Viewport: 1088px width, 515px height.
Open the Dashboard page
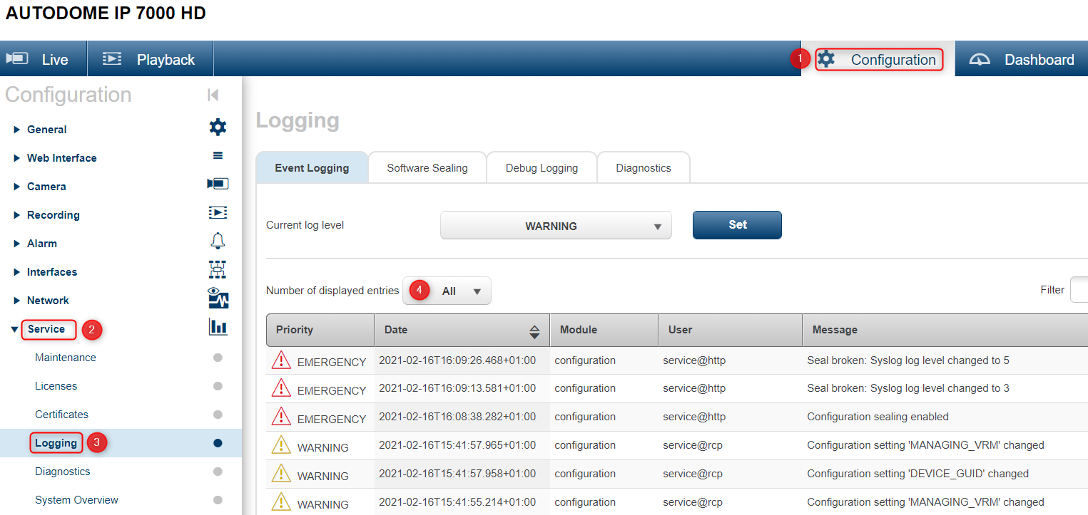click(1022, 59)
